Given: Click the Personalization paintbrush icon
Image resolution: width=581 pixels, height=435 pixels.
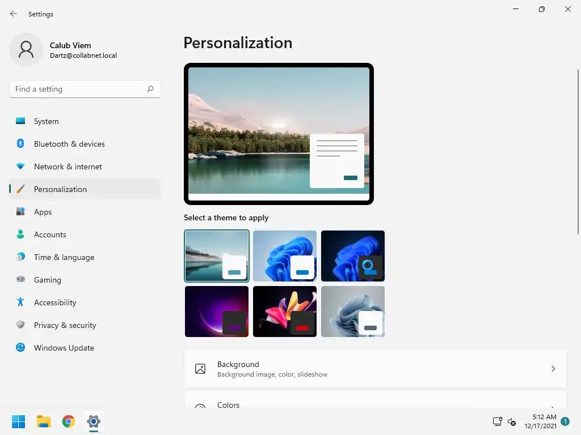Looking at the screenshot, I should tap(20, 189).
